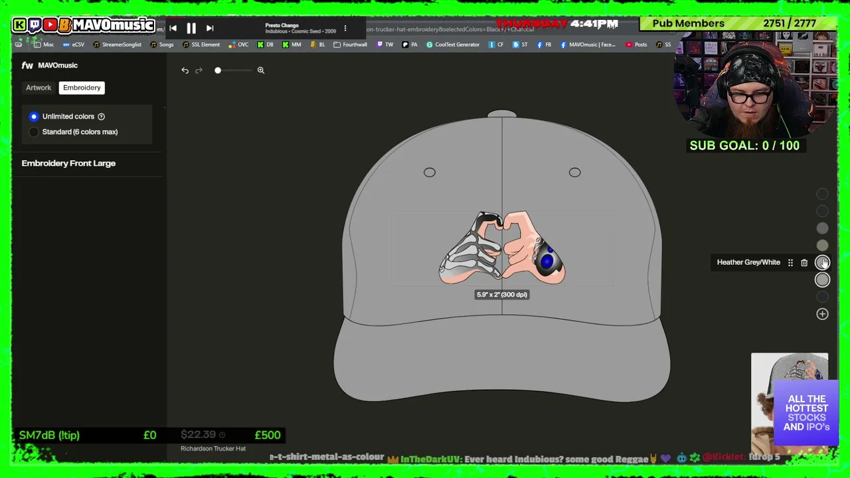
Task: Click the left eyelet on the hat
Action: tap(430, 173)
